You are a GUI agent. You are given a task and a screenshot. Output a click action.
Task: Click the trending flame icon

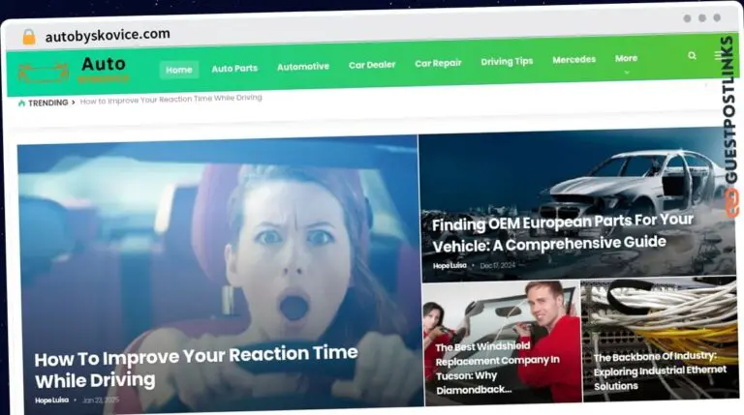click(21, 102)
